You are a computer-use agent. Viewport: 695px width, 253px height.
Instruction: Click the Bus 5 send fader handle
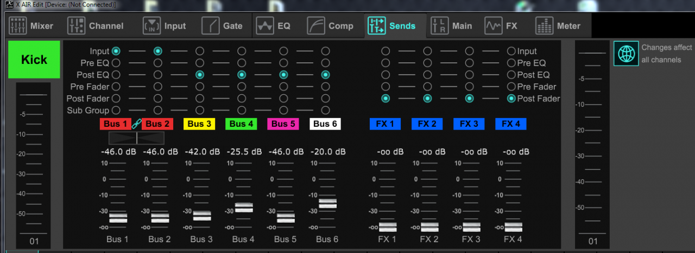click(285, 218)
